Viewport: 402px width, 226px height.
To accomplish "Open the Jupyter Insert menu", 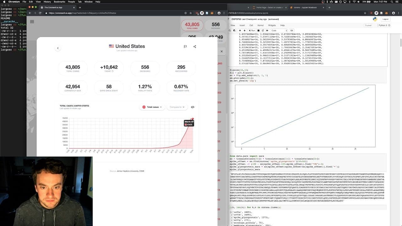I will (242, 25).
